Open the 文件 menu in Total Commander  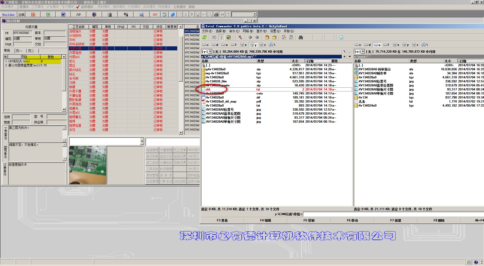[x=207, y=31]
